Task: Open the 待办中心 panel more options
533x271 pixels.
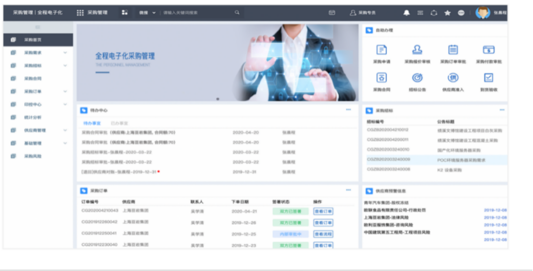Action: [x=348, y=110]
